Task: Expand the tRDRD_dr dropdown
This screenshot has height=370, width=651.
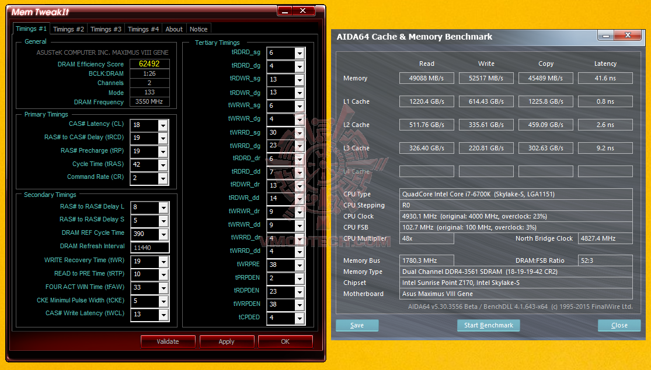Action: pyautogui.click(x=300, y=159)
